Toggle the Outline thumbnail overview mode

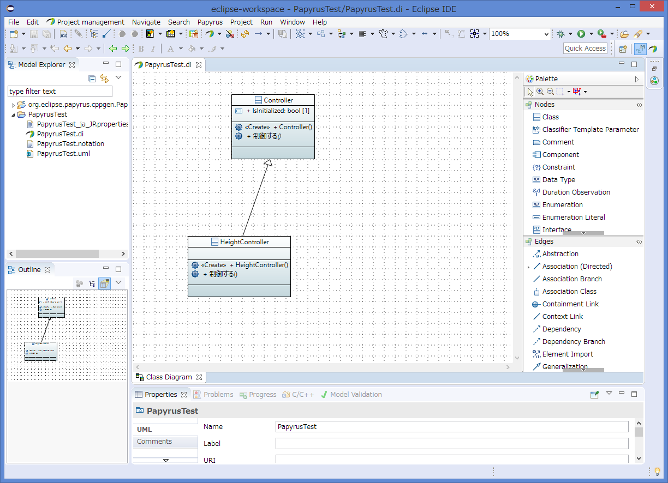click(104, 283)
